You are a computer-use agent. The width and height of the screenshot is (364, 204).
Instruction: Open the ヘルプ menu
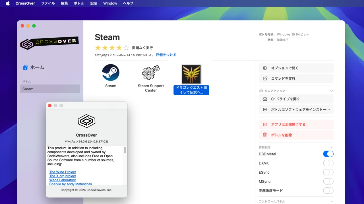(128, 3)
